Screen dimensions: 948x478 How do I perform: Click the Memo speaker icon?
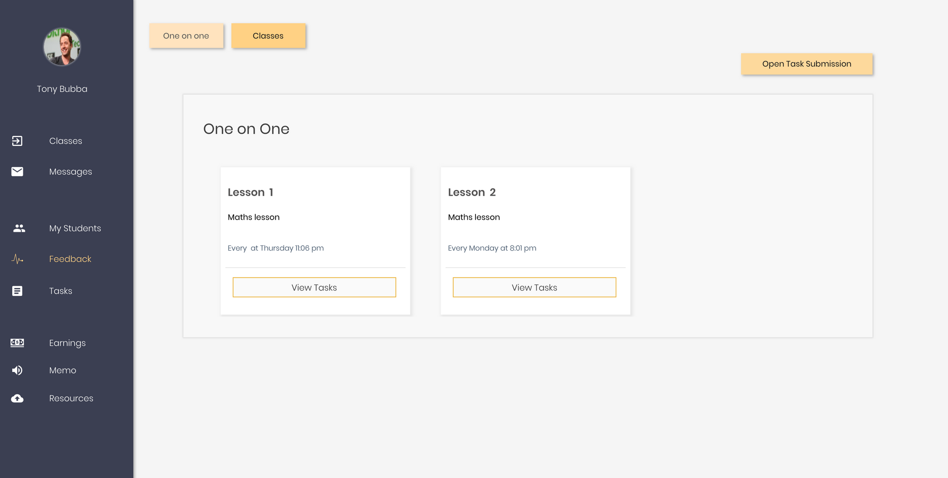[17, 370]
